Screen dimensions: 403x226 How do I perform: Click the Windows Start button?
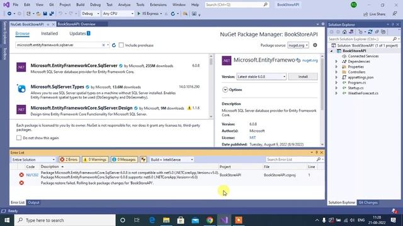point(7,220)
